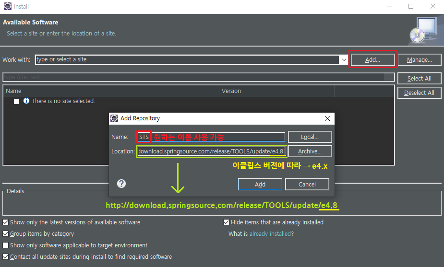Image resolution: width=444 pixels, height=267 pixels.
Task: Click the Eclipse icon in Add Repository title
Action: pos(114,118)
